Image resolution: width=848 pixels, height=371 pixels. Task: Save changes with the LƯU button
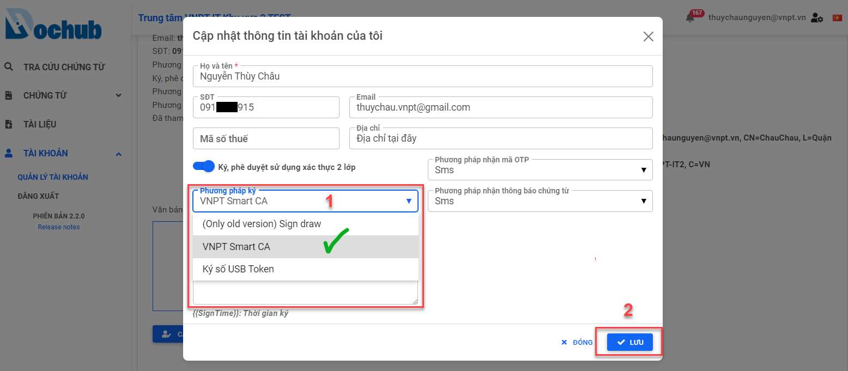[x=630, y=342]
